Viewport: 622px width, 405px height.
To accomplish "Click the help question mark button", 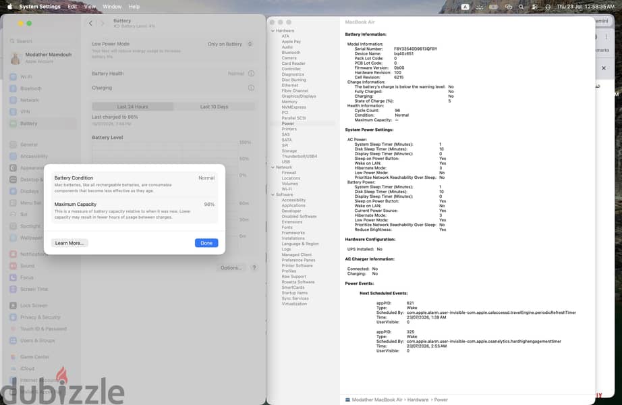I will [254, 267].
